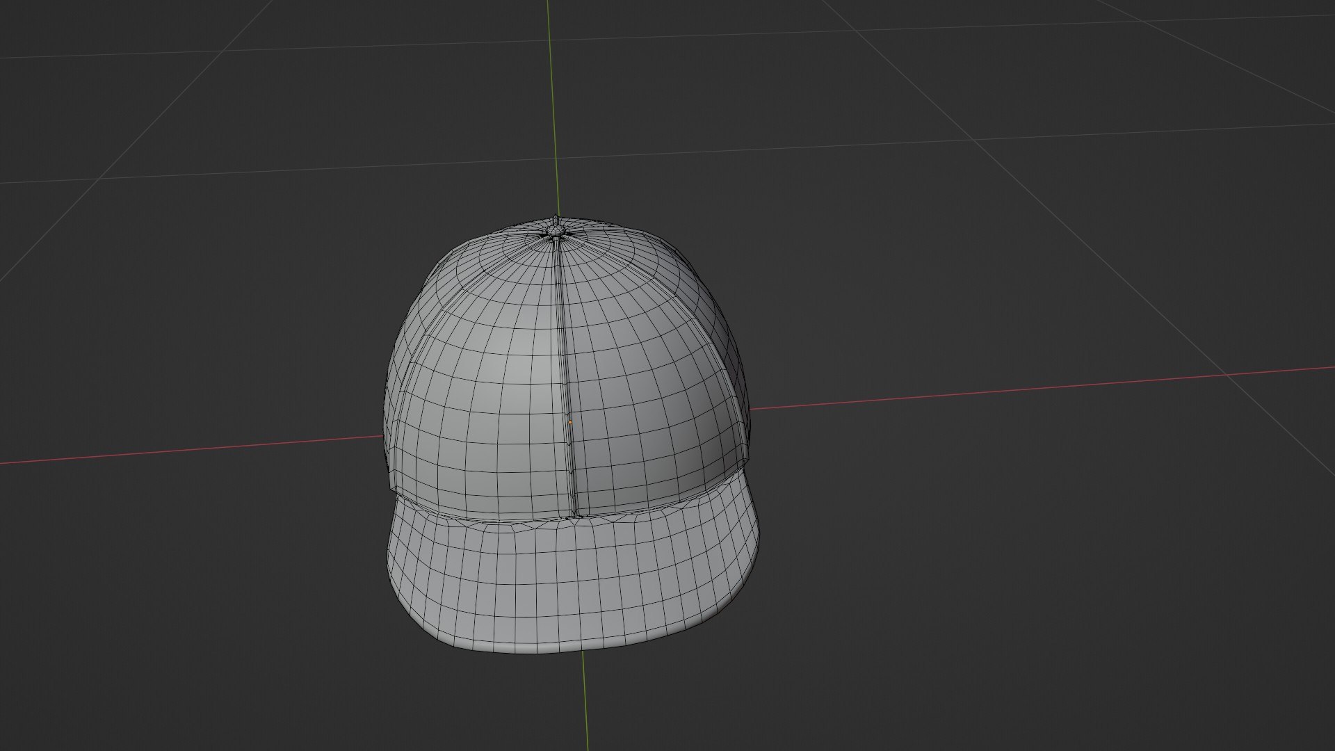
Task: Select the orange object origin dot
Action: (x=570, y=422)
